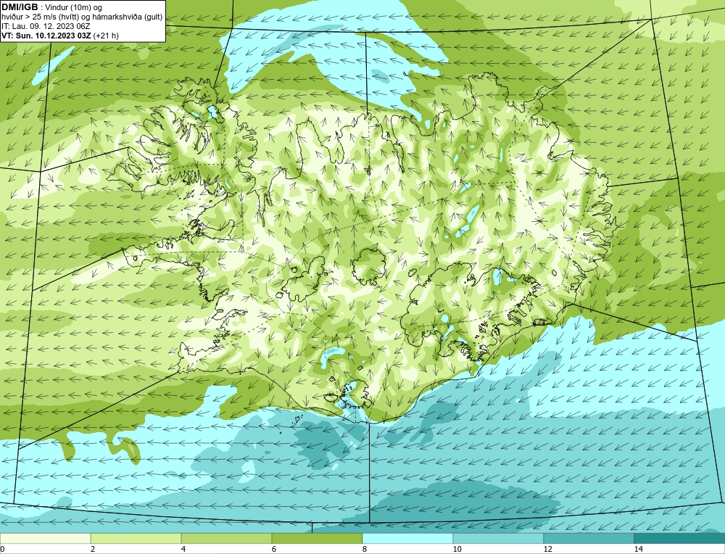The image size is (725, 554).
Task: Pick the 12–14 m/s teal legend swatch
Action: click(589, 538)
